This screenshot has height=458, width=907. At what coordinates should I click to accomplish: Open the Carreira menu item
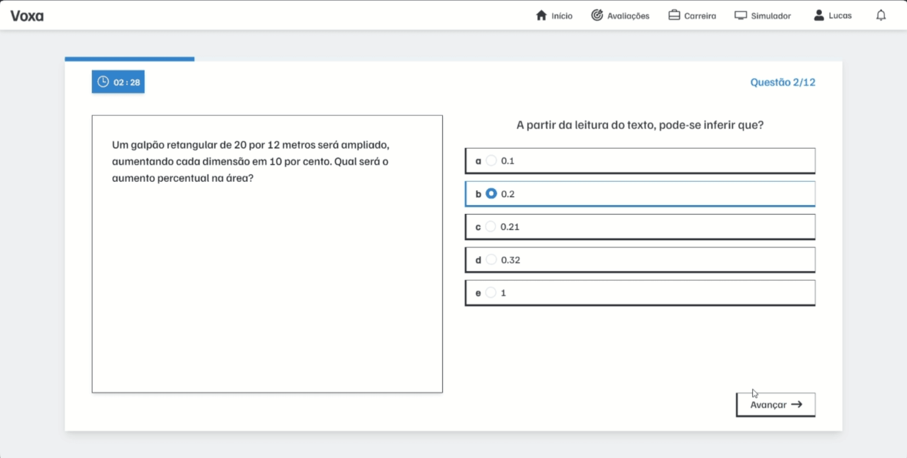click(x=692, y=15)
